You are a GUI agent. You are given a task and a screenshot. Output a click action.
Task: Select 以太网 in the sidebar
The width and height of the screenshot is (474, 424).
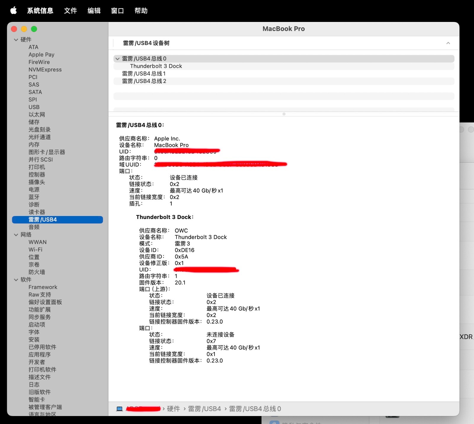coord(37,115)
